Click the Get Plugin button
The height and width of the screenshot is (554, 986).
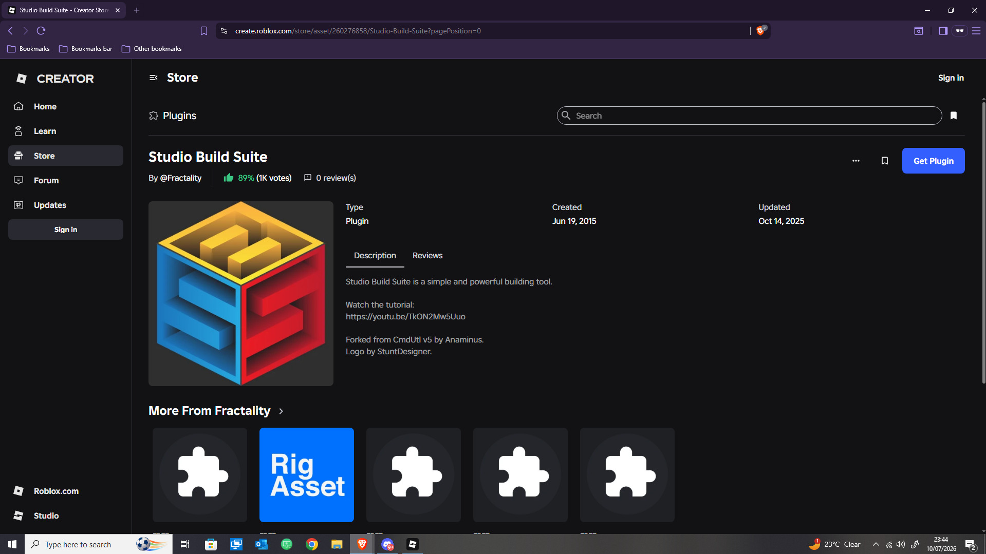pos(933,161)
